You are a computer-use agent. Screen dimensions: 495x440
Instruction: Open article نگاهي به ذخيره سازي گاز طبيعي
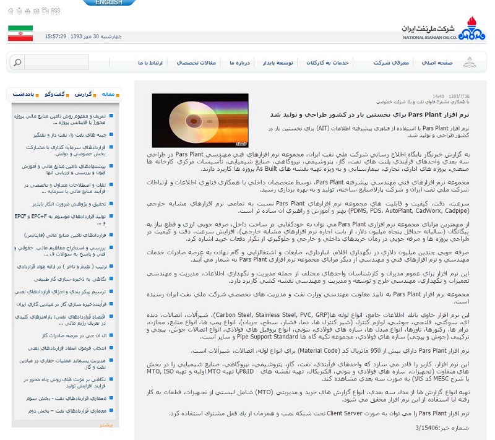click(70, 279)
